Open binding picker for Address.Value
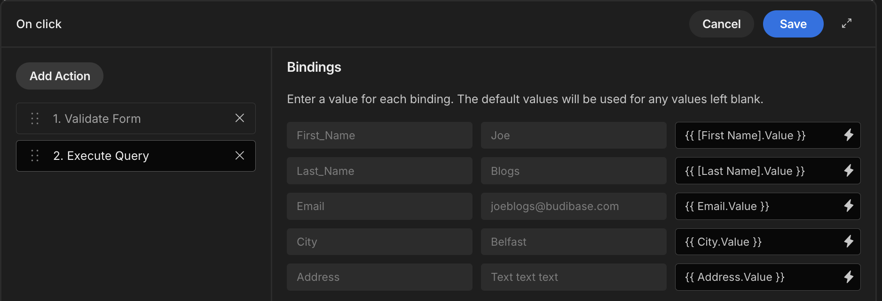The width and height of the screenshot is (882, 301). 849,277
